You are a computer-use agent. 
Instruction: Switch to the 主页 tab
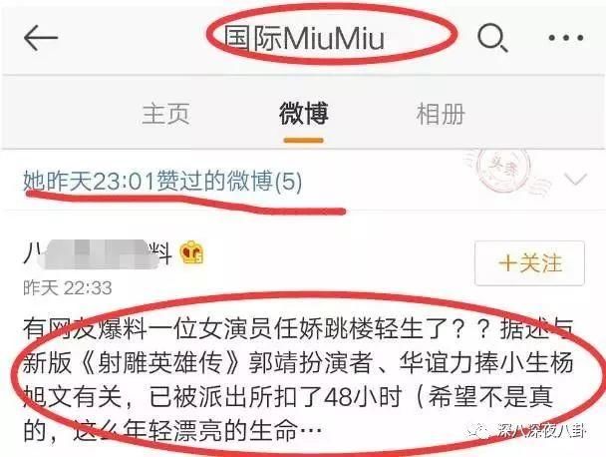tap(165, 114)
